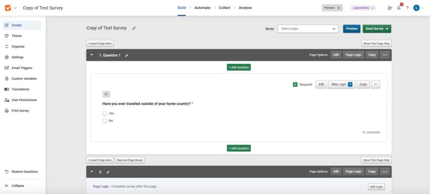Click the add user icon in top bar
The width and height of the screenshot is (430, 194).
[390, 8]
